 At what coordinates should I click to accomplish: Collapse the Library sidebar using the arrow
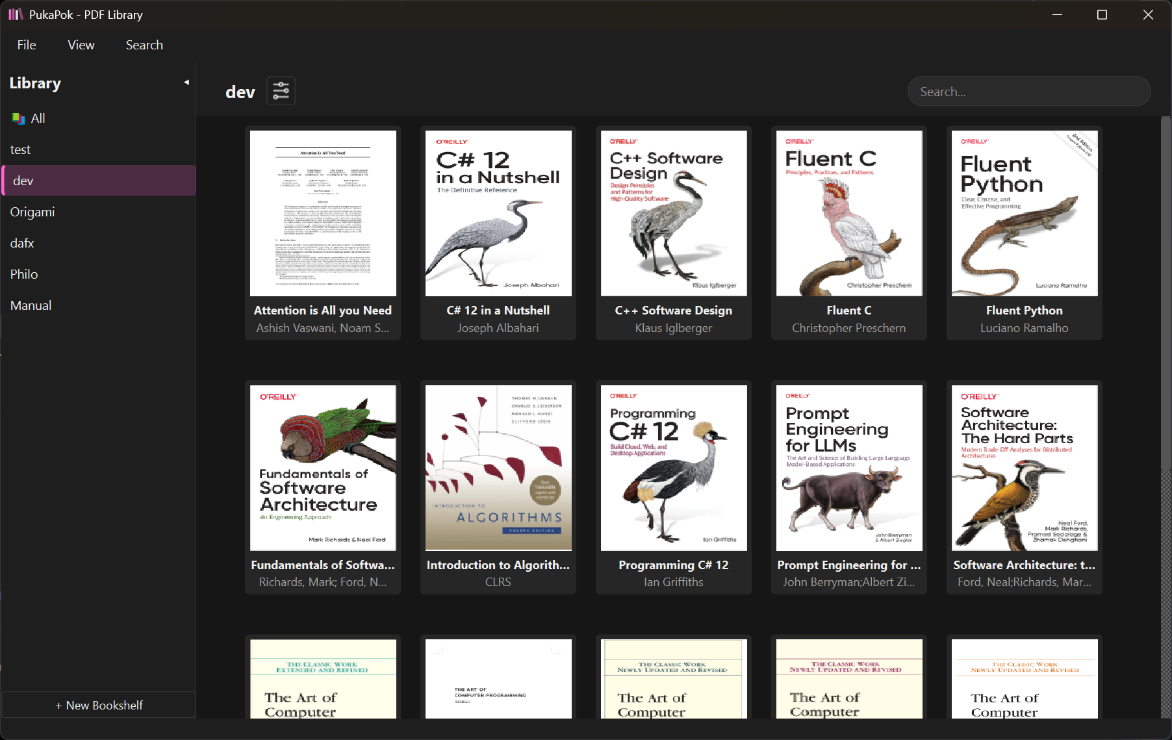click(x=186, y=83)
